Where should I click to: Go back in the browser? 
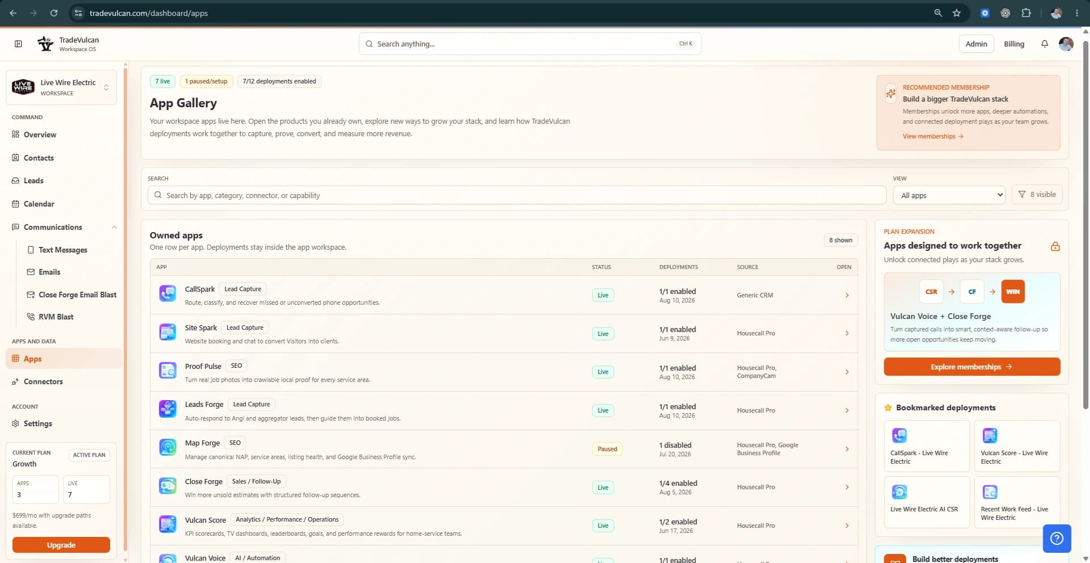pos(13,13)
